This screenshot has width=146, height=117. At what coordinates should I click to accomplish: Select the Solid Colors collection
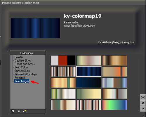pos(21,67)
